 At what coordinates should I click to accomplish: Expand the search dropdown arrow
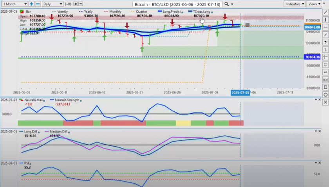click(232, 4)
